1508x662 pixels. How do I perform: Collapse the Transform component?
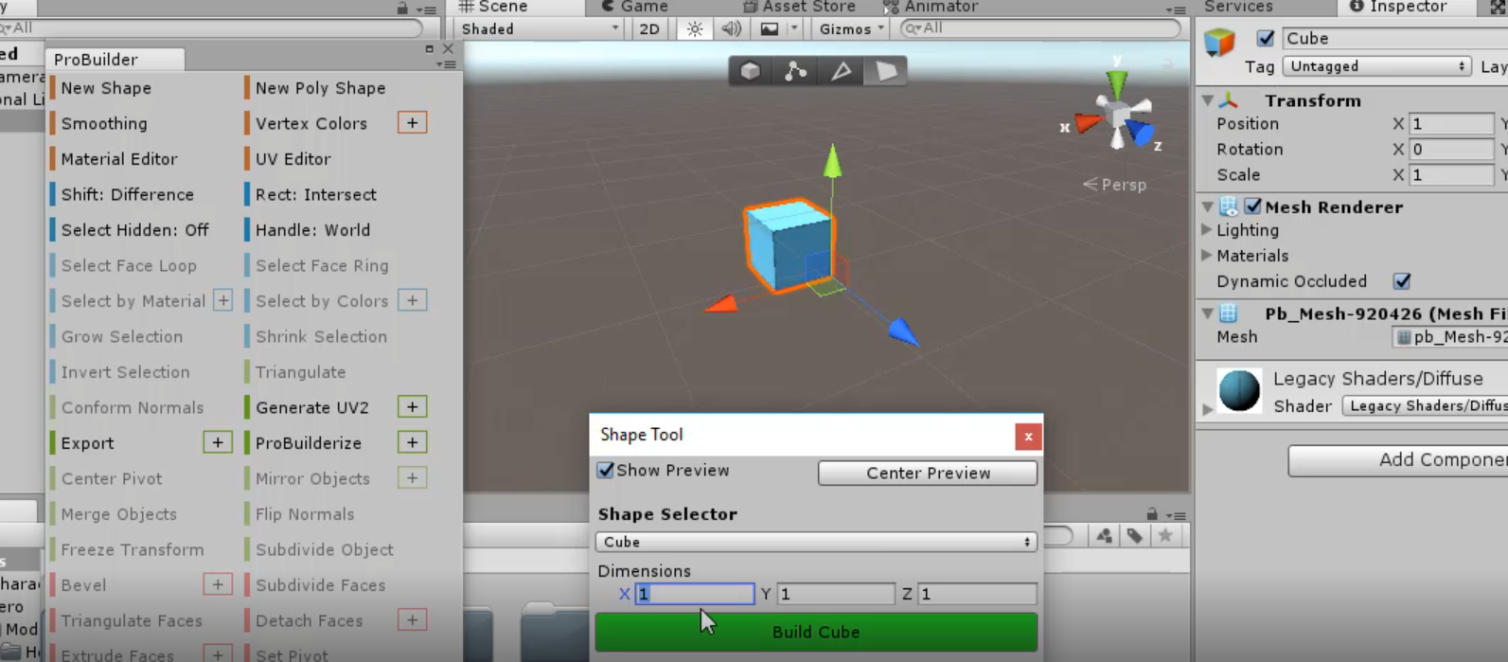1207,100
